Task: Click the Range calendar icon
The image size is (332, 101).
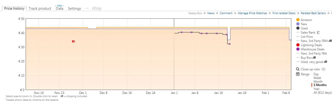Action: click(x=298, y=74)
